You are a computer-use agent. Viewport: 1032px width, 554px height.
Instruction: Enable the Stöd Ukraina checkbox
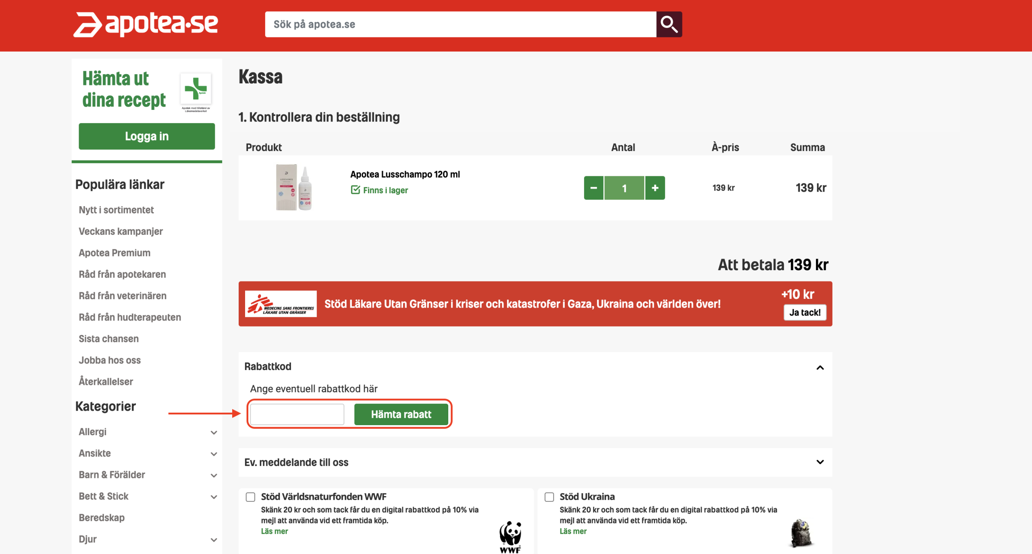(x=549, y=497)
